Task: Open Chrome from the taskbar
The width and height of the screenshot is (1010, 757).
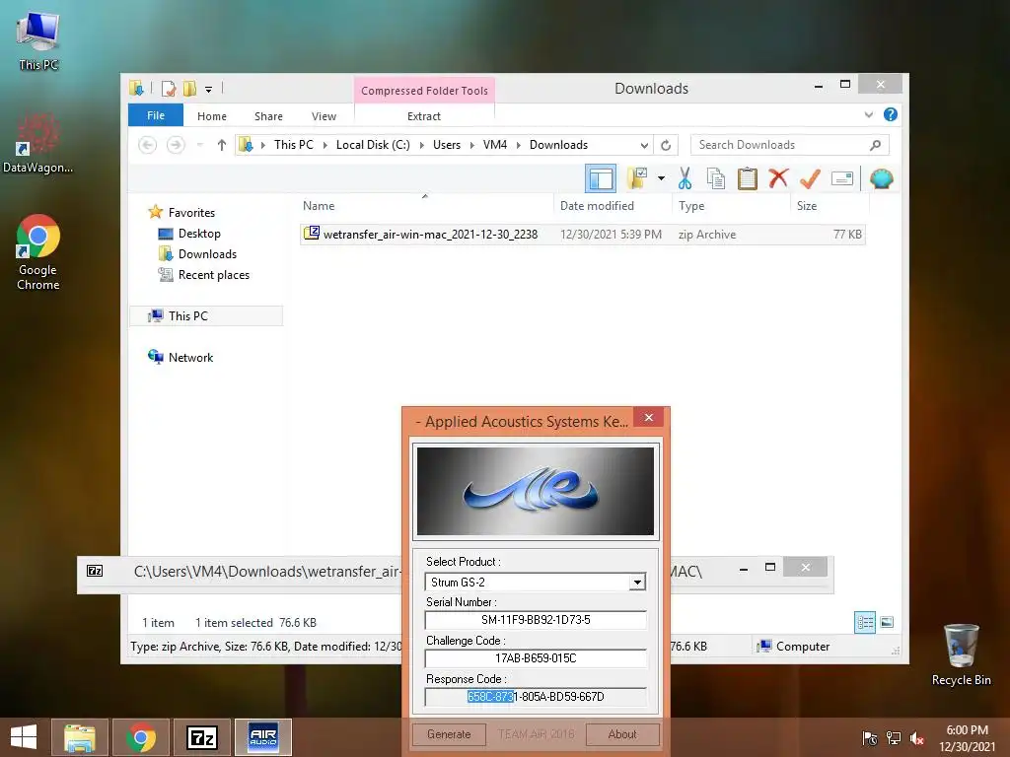Action: pos(140,737)
